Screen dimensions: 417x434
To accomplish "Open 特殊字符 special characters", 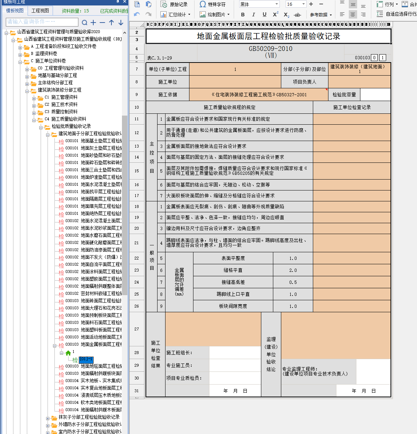I will click(x=213, y=4).
